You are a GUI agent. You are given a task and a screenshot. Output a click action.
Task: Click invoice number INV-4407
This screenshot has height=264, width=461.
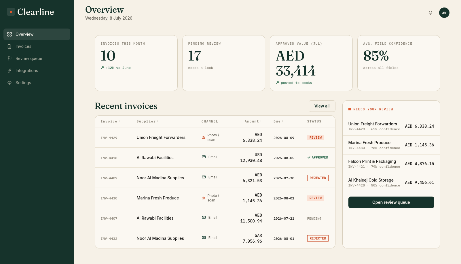(109, 218)
